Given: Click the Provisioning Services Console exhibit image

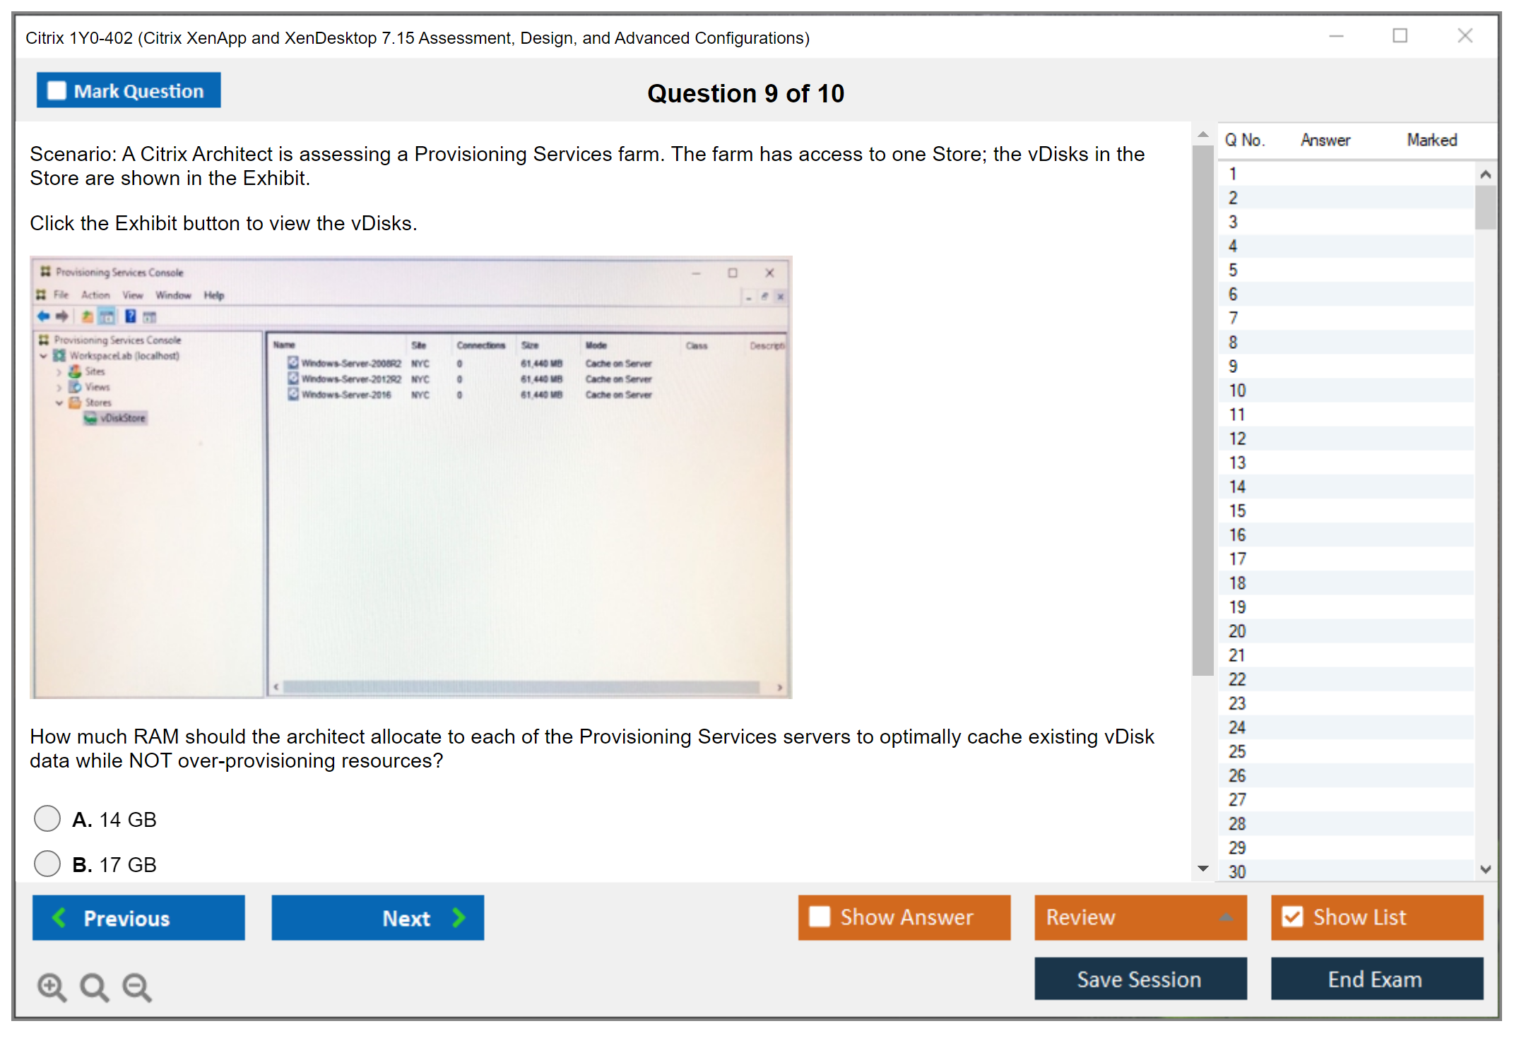Looking at the screenshot, I should coord(410,477).
